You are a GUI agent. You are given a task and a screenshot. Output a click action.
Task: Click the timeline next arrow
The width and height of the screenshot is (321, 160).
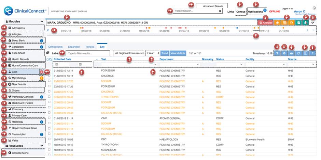click(307, 30)
